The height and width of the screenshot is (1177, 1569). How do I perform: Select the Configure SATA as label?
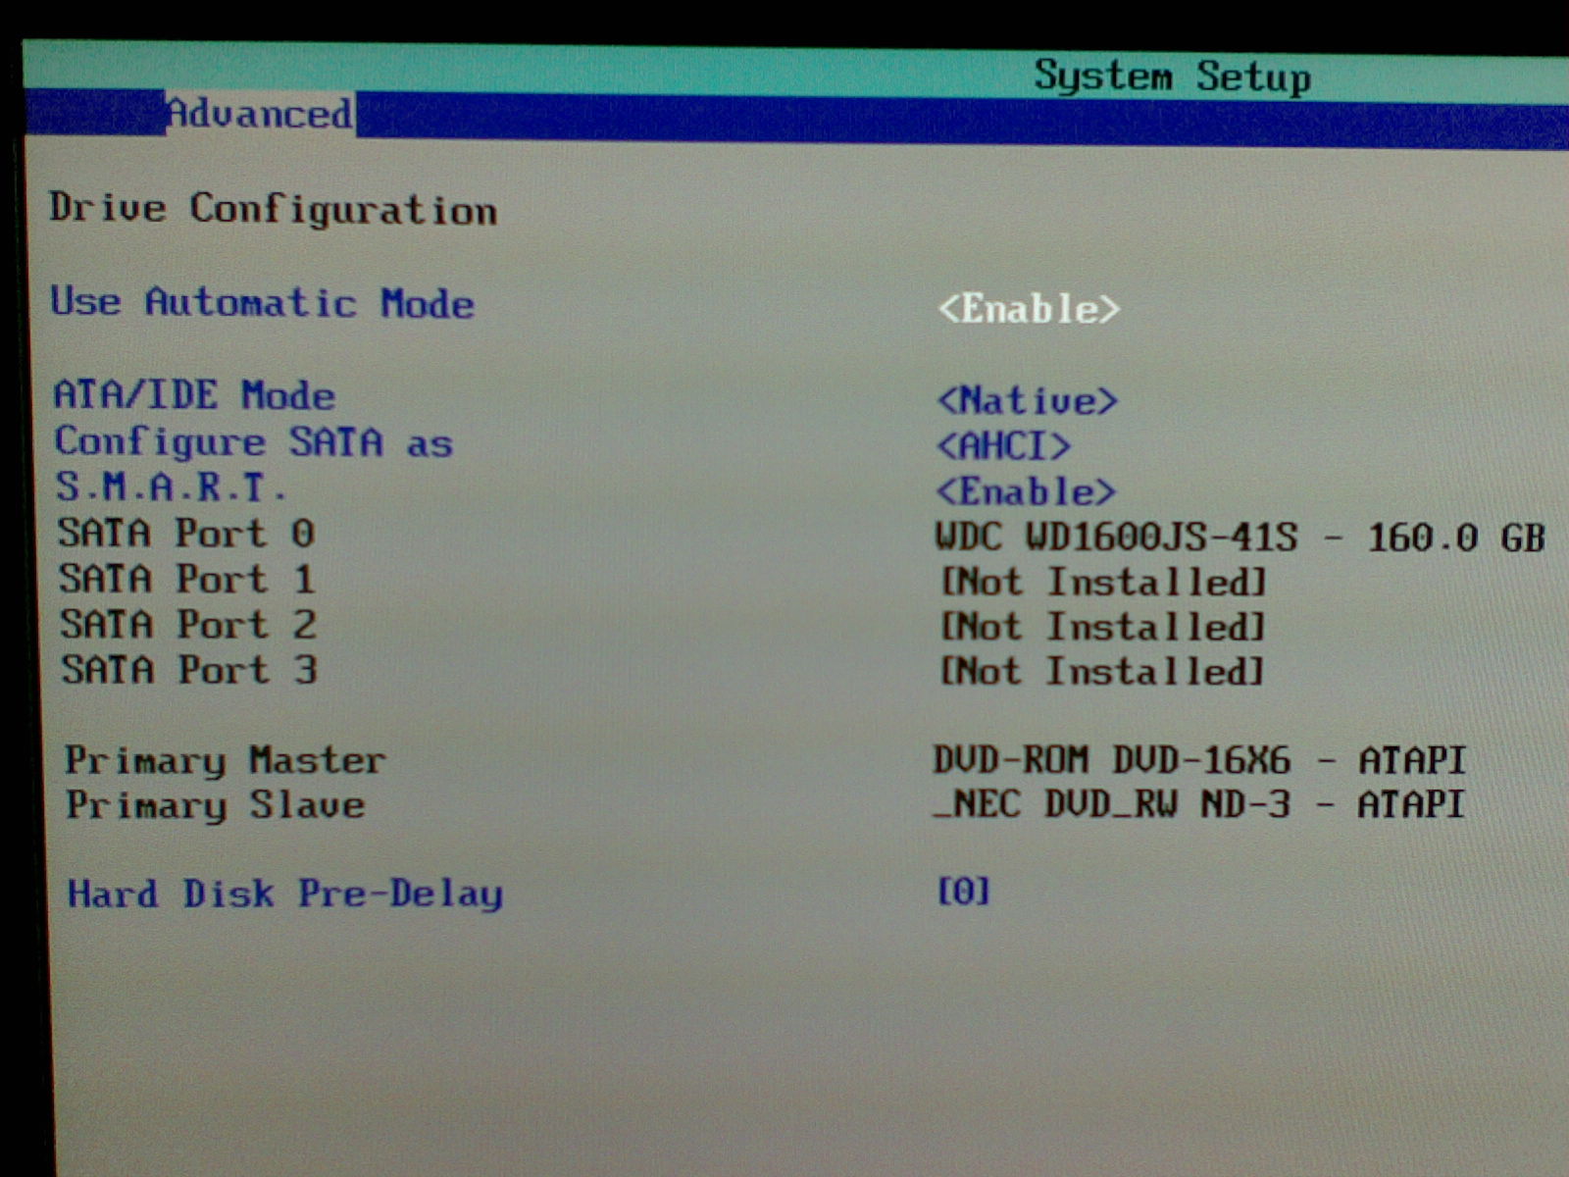point(254,442)
